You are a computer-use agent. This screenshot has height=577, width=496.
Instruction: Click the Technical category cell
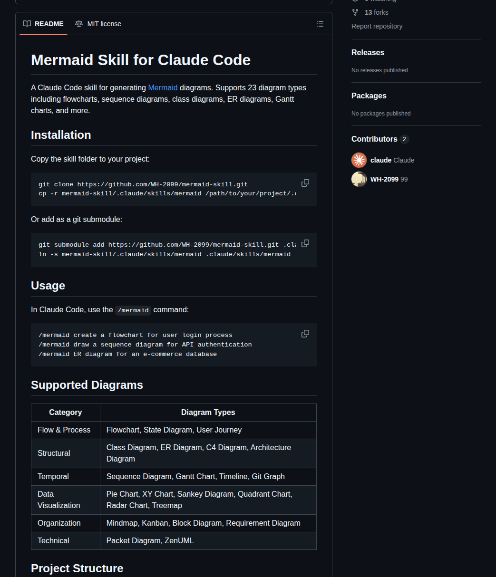66,541
